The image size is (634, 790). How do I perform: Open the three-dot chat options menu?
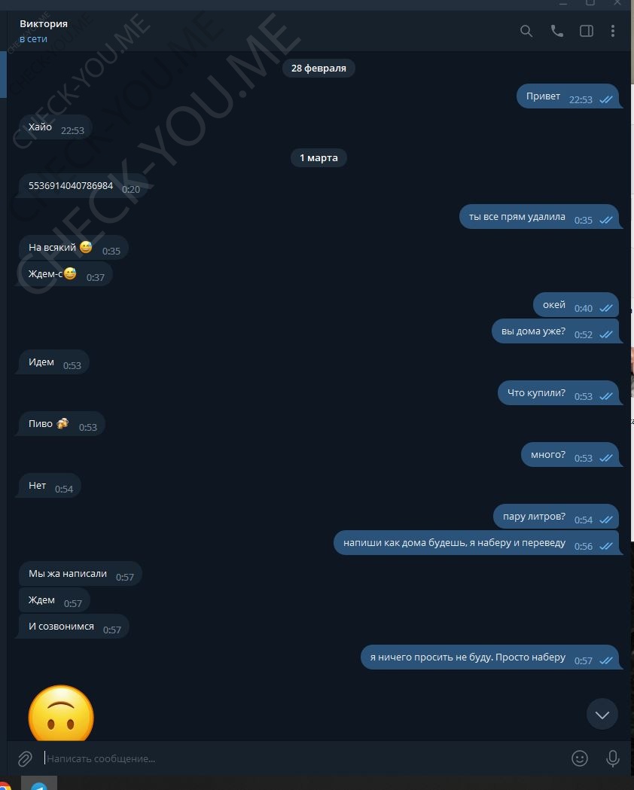coord(613,31)
